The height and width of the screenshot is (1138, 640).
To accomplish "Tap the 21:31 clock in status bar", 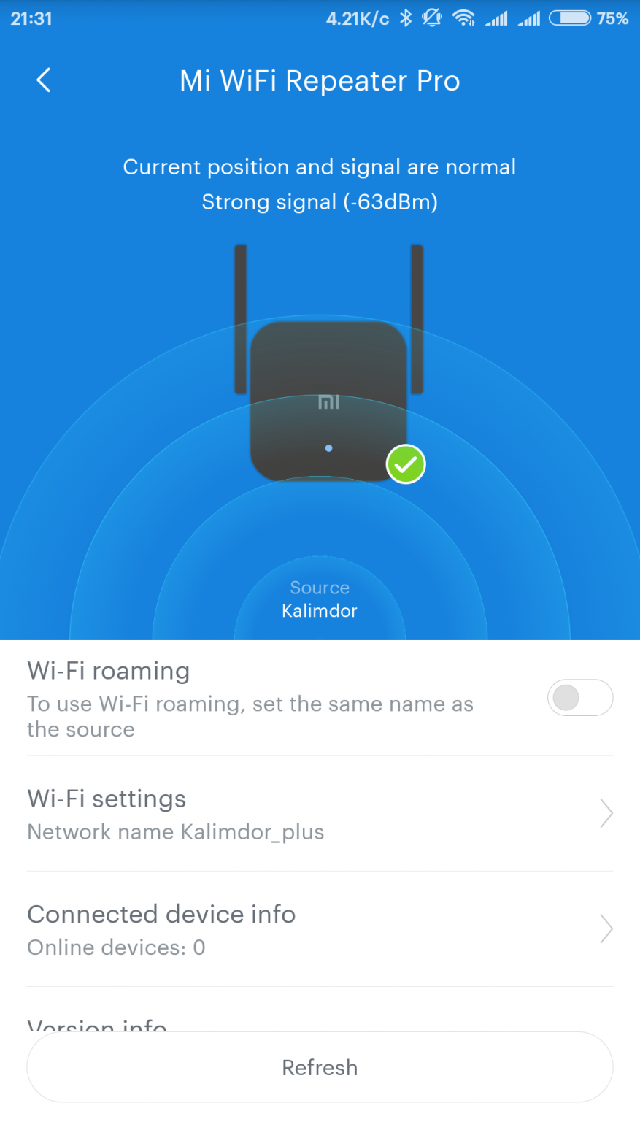I will click(x=31, y=18).
